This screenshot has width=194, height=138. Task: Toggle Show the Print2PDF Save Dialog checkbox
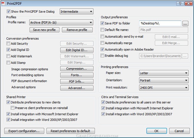point(8,11)
